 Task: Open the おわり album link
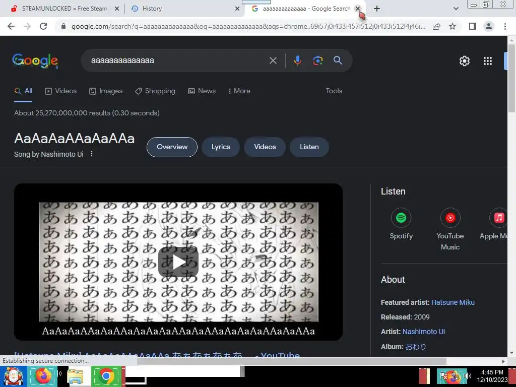coord(415,347)
